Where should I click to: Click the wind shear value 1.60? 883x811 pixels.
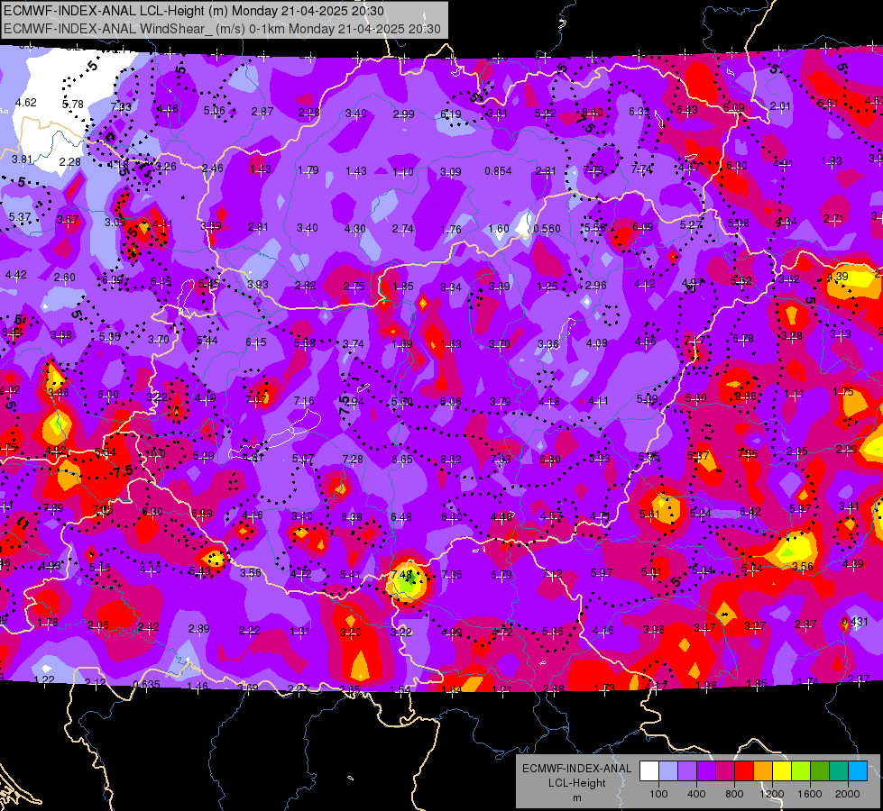click(499, 229)
